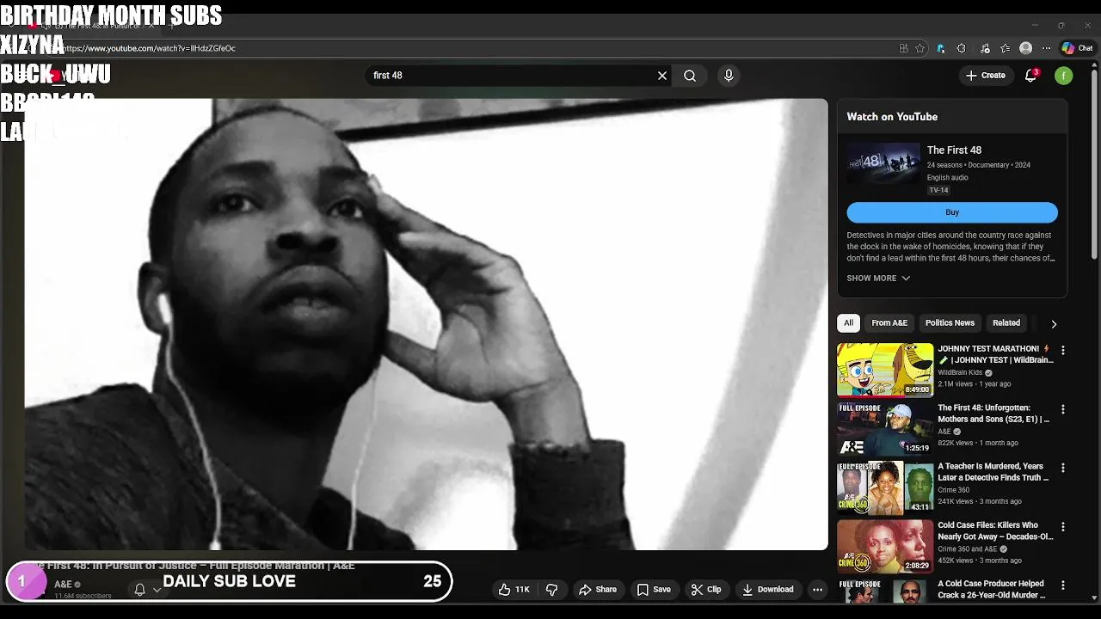
Task: Open the browser profile avatar
Action: [1025, 48]
